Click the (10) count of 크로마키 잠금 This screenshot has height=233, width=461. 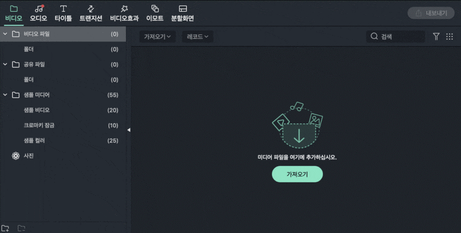point(113,126)
